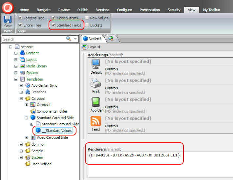The width and height of the screenshot is (233, 180).
Task: Uncheck the Hidden Items checkbox
Action: click(x=53, y=18)
